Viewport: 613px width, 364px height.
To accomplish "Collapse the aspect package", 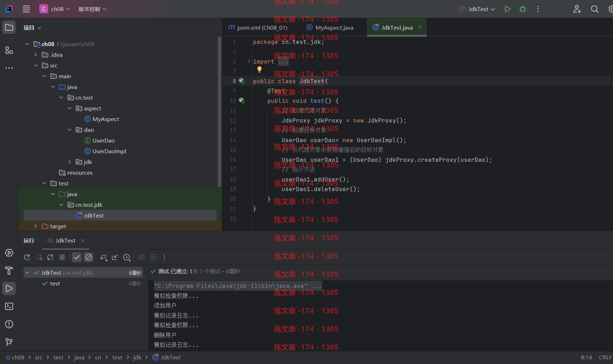I will click(70, 108).
